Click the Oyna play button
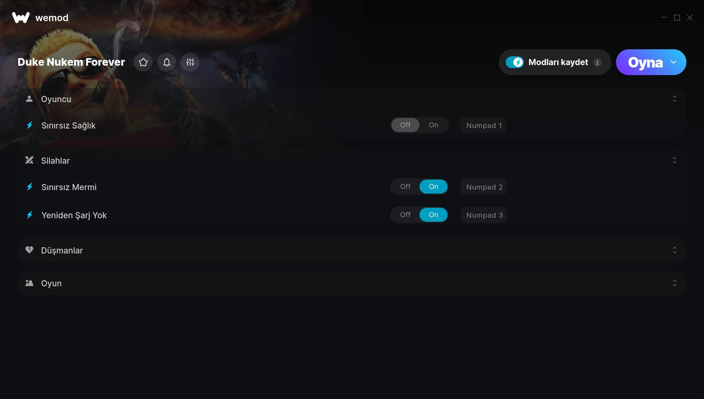The image size is (704, 399). pyautogui.click(x=645, y=62)
